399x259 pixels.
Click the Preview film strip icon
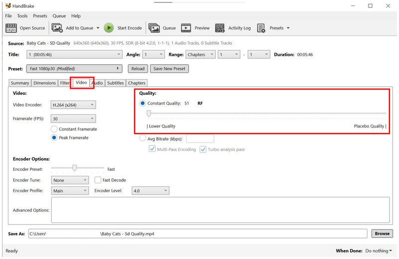click(x=186, y=28)
